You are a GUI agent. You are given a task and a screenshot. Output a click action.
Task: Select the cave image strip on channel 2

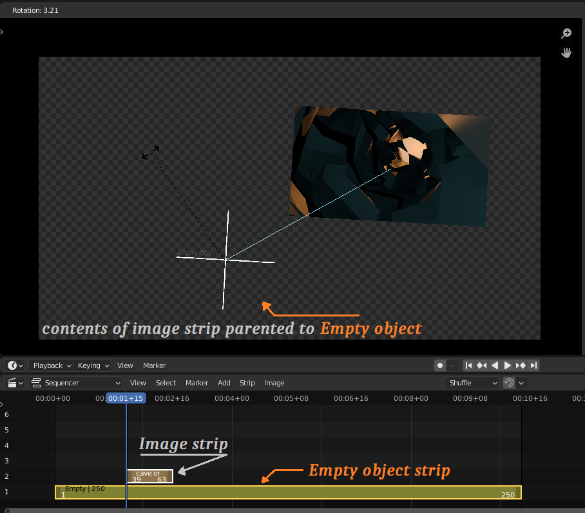point(150,476)
